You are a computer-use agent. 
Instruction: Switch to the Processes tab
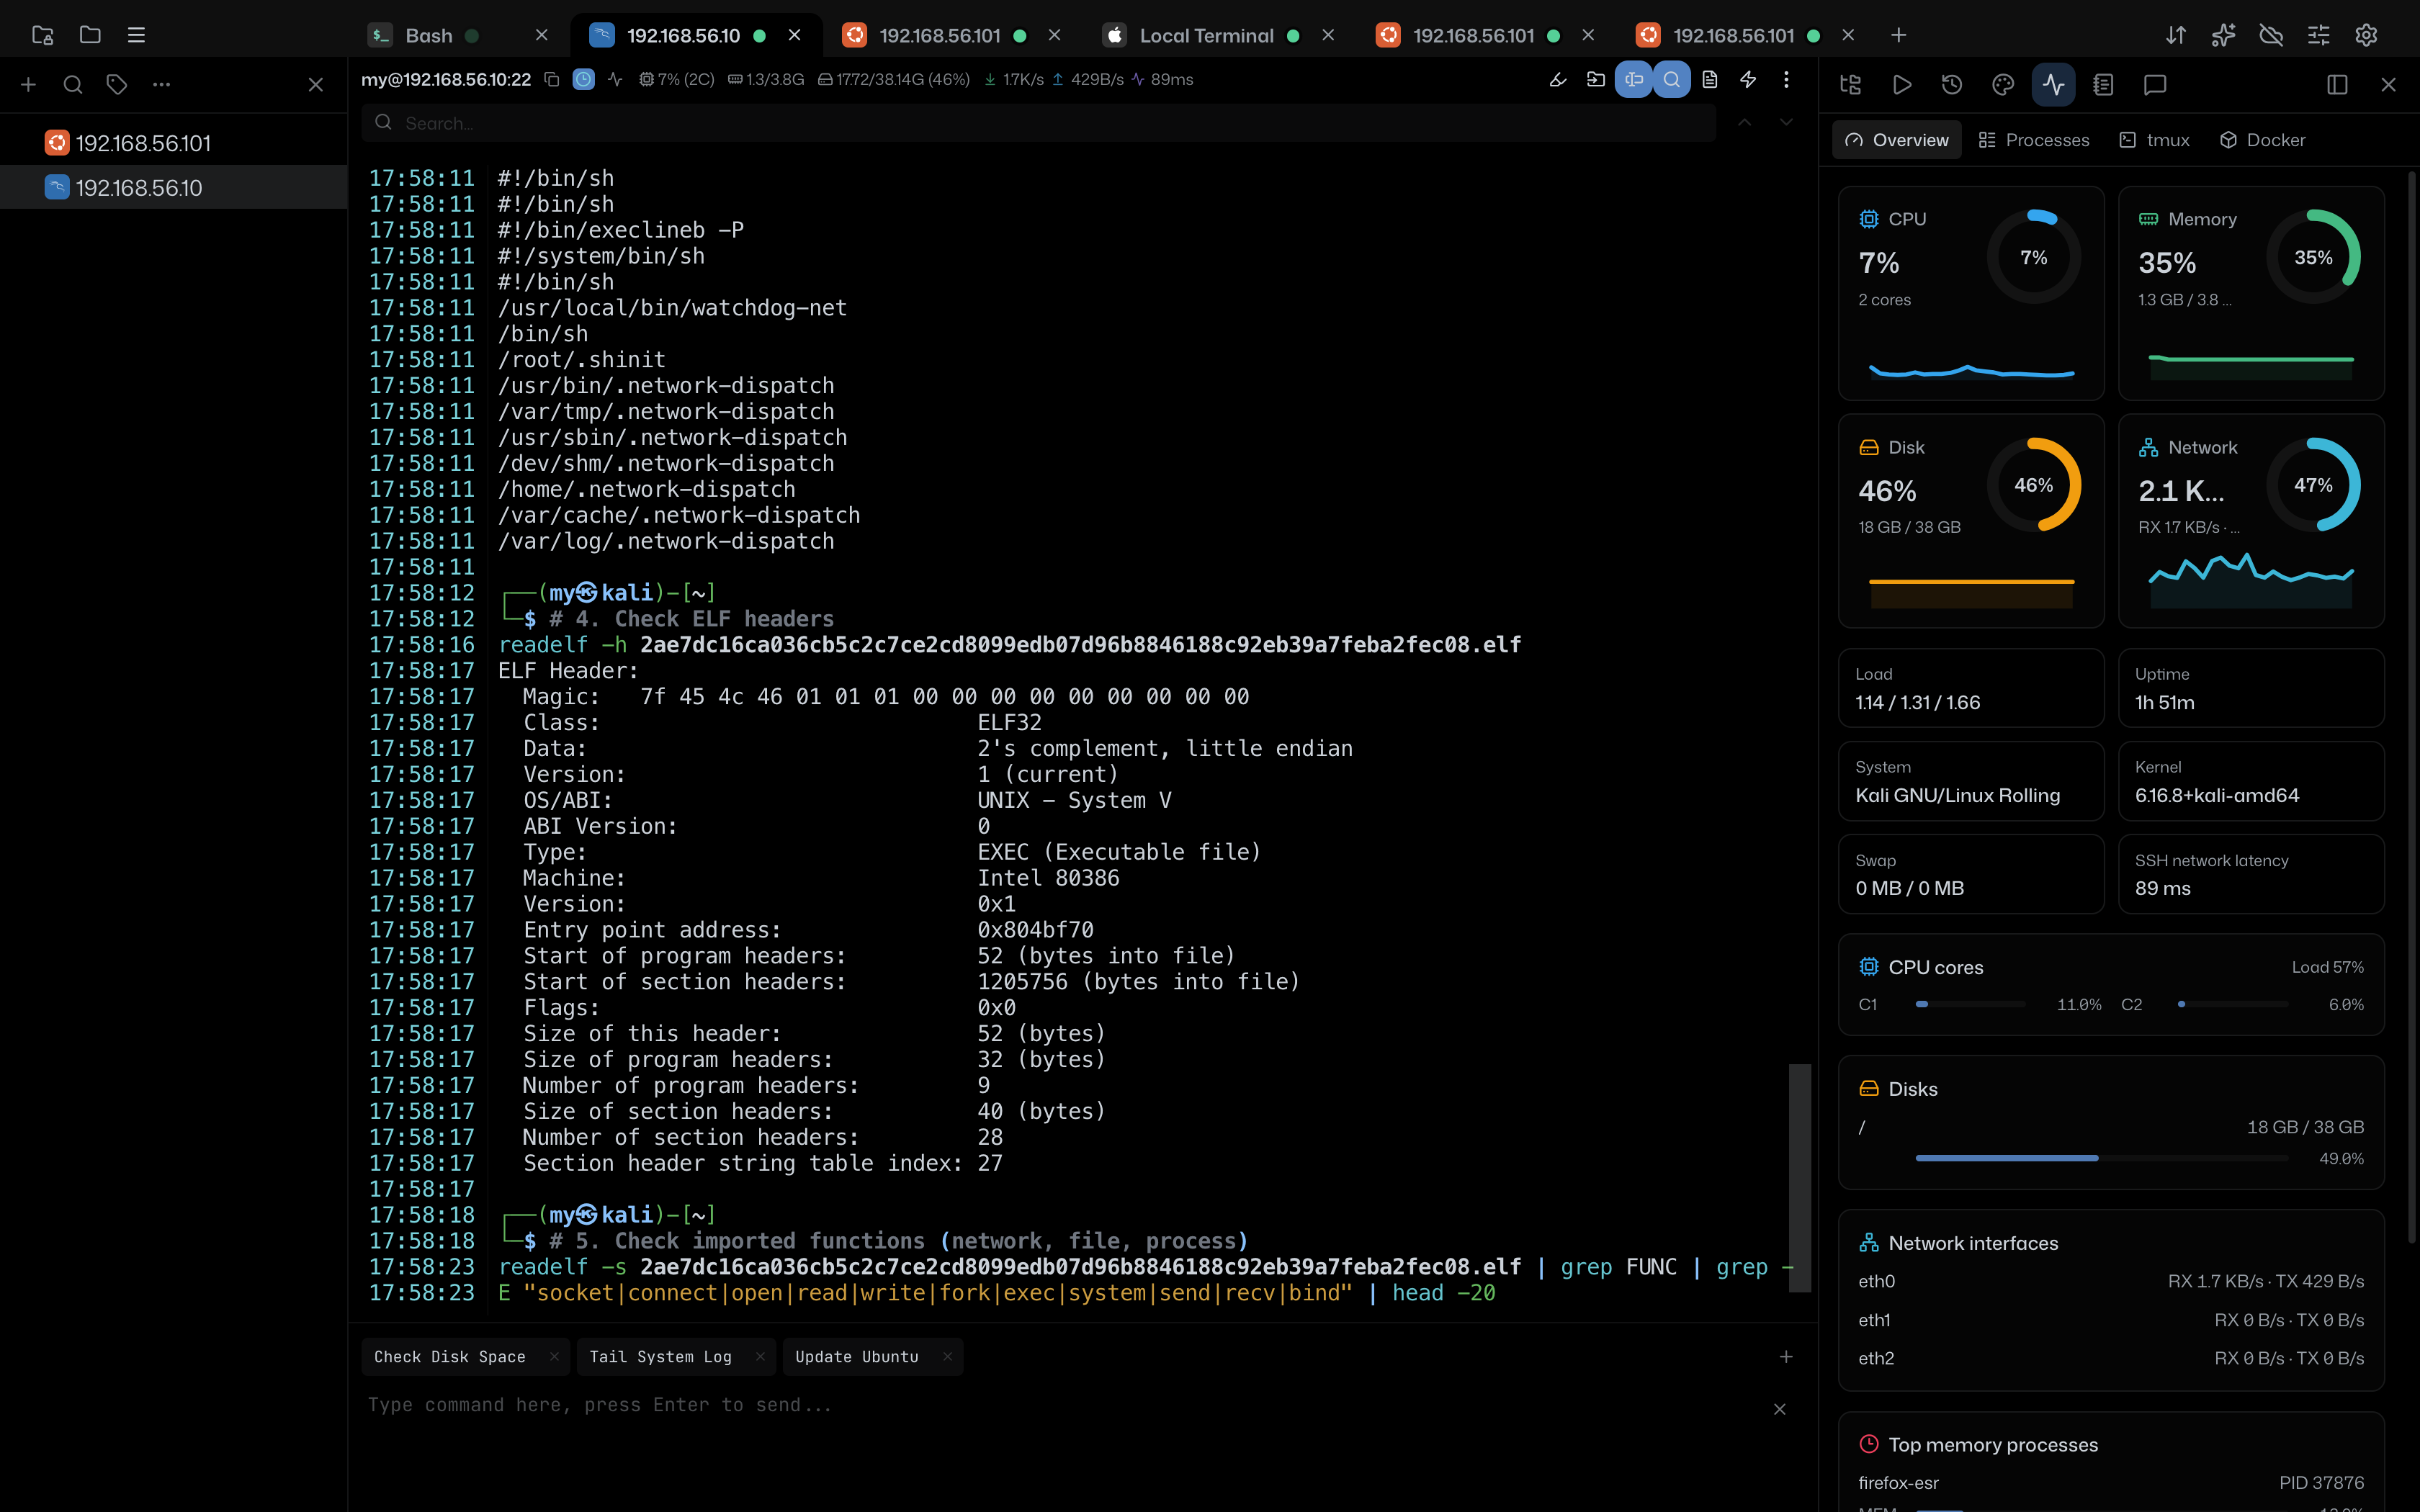pos(2034,140)
